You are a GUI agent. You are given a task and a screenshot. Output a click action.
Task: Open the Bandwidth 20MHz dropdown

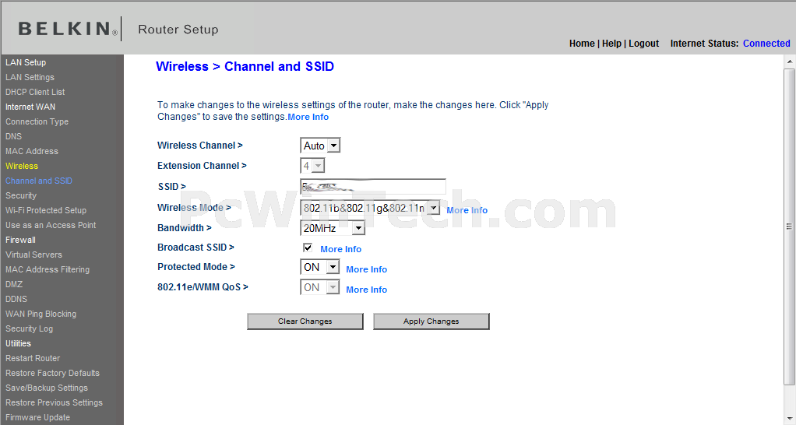coord(333,228)
